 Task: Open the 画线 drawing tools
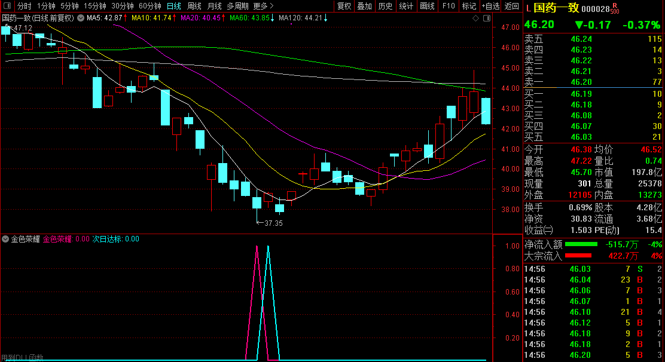click(x=427, y=6)
